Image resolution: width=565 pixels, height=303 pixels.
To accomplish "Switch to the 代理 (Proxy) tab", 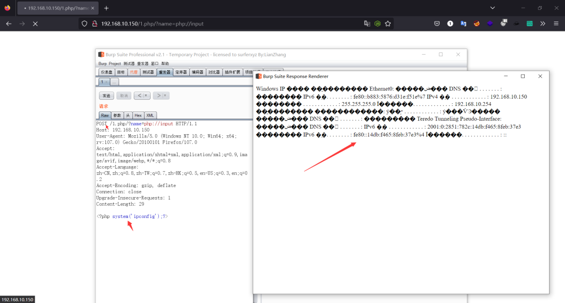I will [134, 72].
